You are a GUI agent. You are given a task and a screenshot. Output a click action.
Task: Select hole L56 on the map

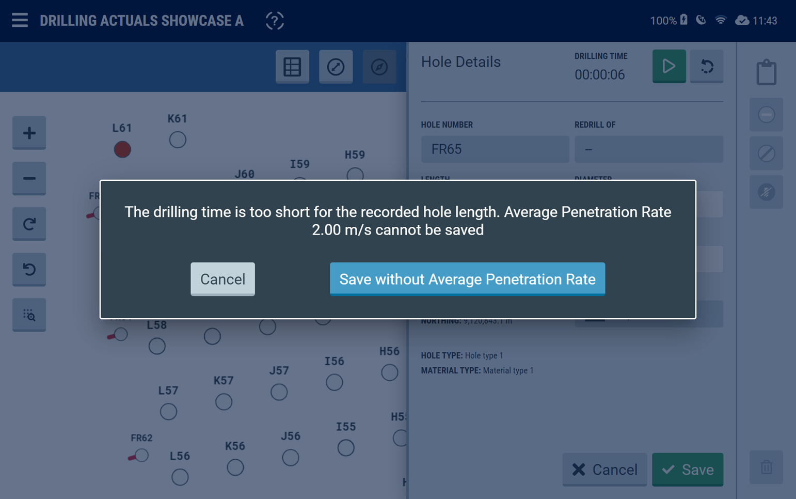(180, 477)
